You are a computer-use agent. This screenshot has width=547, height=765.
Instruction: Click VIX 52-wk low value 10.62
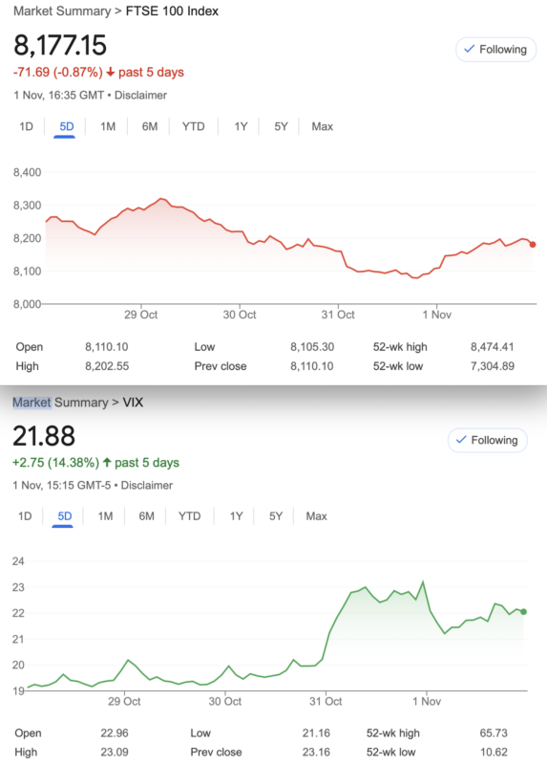point(494,753)
